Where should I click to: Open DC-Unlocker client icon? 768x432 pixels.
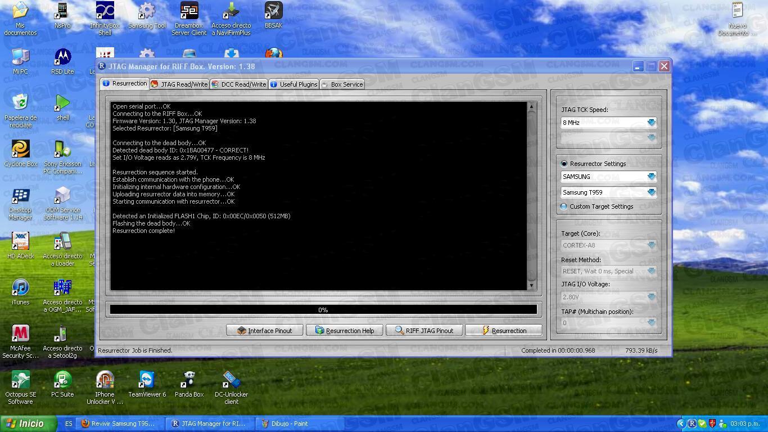[231, 388]
